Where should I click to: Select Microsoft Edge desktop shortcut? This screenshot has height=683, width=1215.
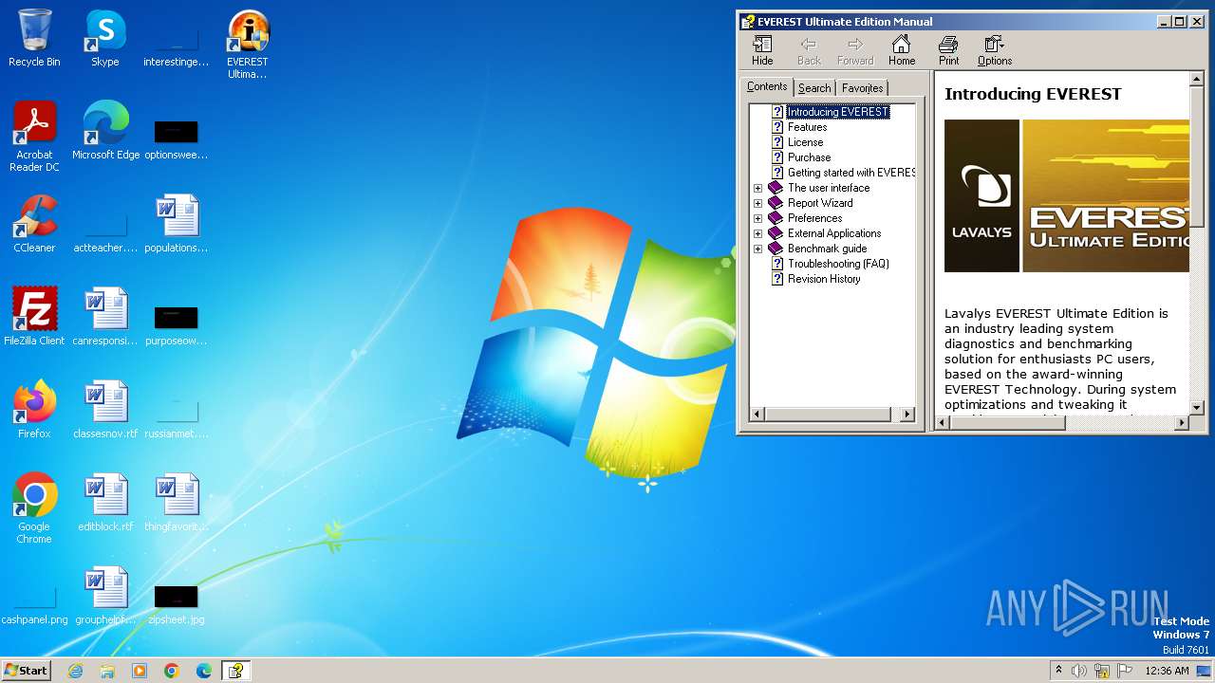(x=105, y=132)
